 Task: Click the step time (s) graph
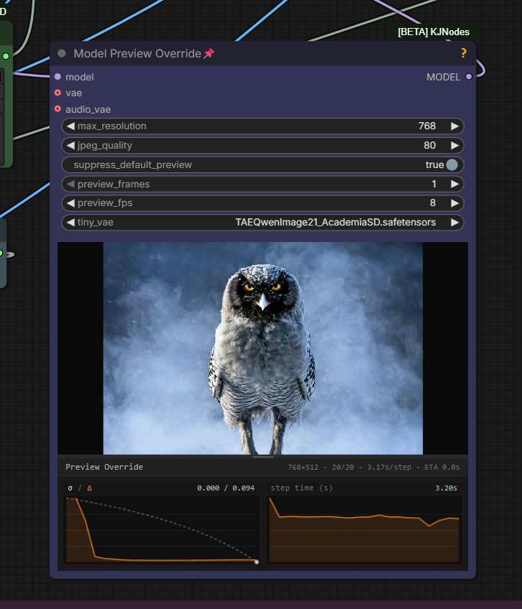pyautogui.click(x=365, y=529)
